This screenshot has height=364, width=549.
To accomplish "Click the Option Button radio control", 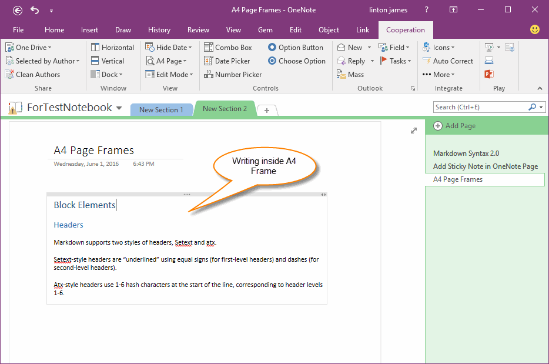I will click(x=296, y=47).
